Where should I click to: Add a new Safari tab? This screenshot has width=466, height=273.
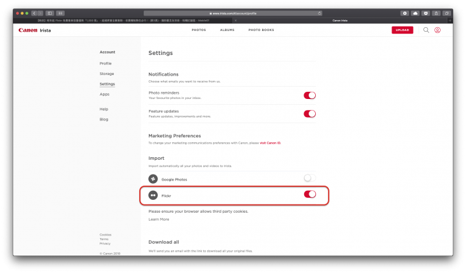pos(450,21)
